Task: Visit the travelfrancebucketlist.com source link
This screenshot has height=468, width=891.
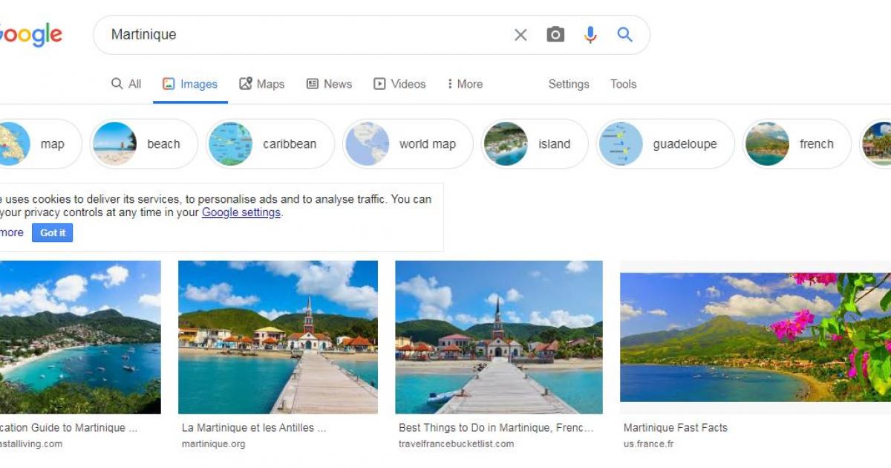Action: pos(456,444)
